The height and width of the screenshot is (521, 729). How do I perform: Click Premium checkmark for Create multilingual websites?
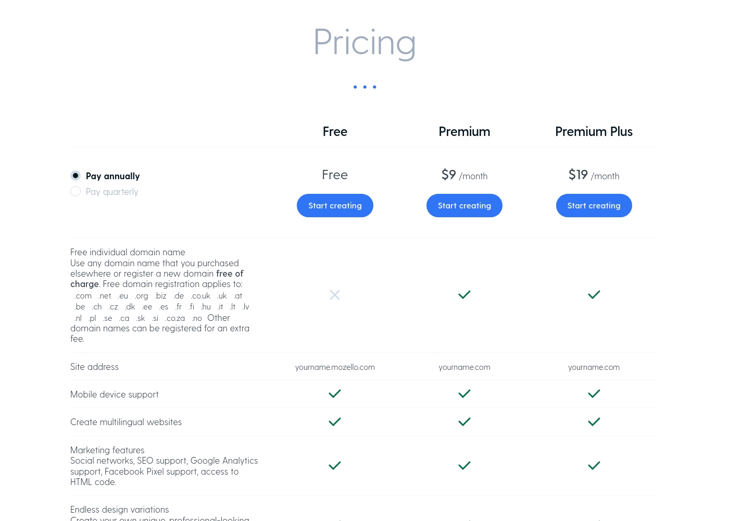(x=464, y=421)
